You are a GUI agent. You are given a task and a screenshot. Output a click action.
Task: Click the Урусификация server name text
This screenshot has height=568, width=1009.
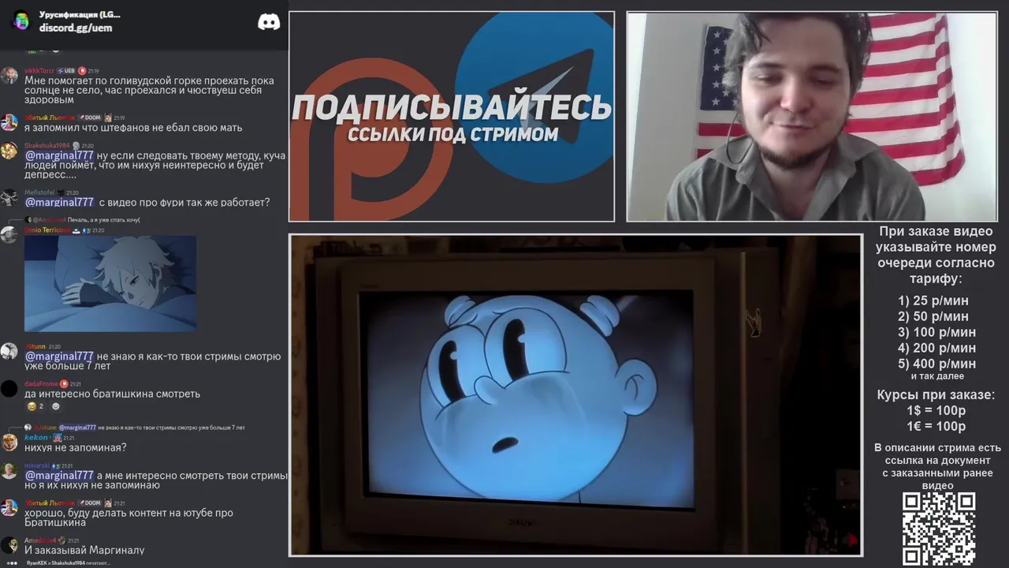click(x=80, y=14)
